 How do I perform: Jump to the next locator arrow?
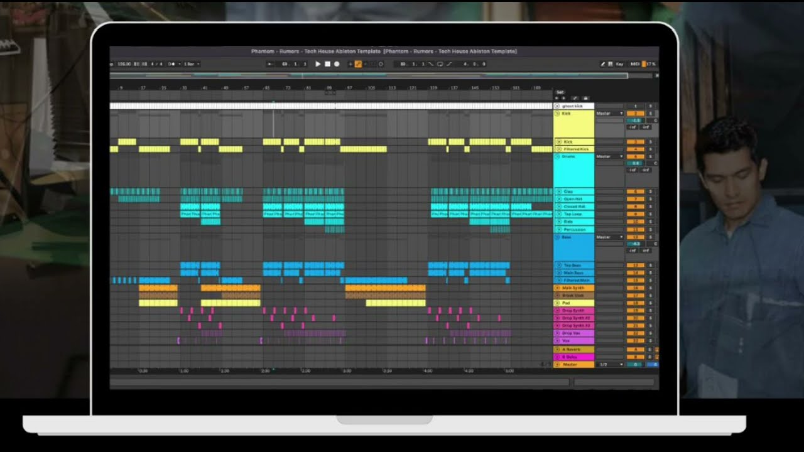pos(563,99)
